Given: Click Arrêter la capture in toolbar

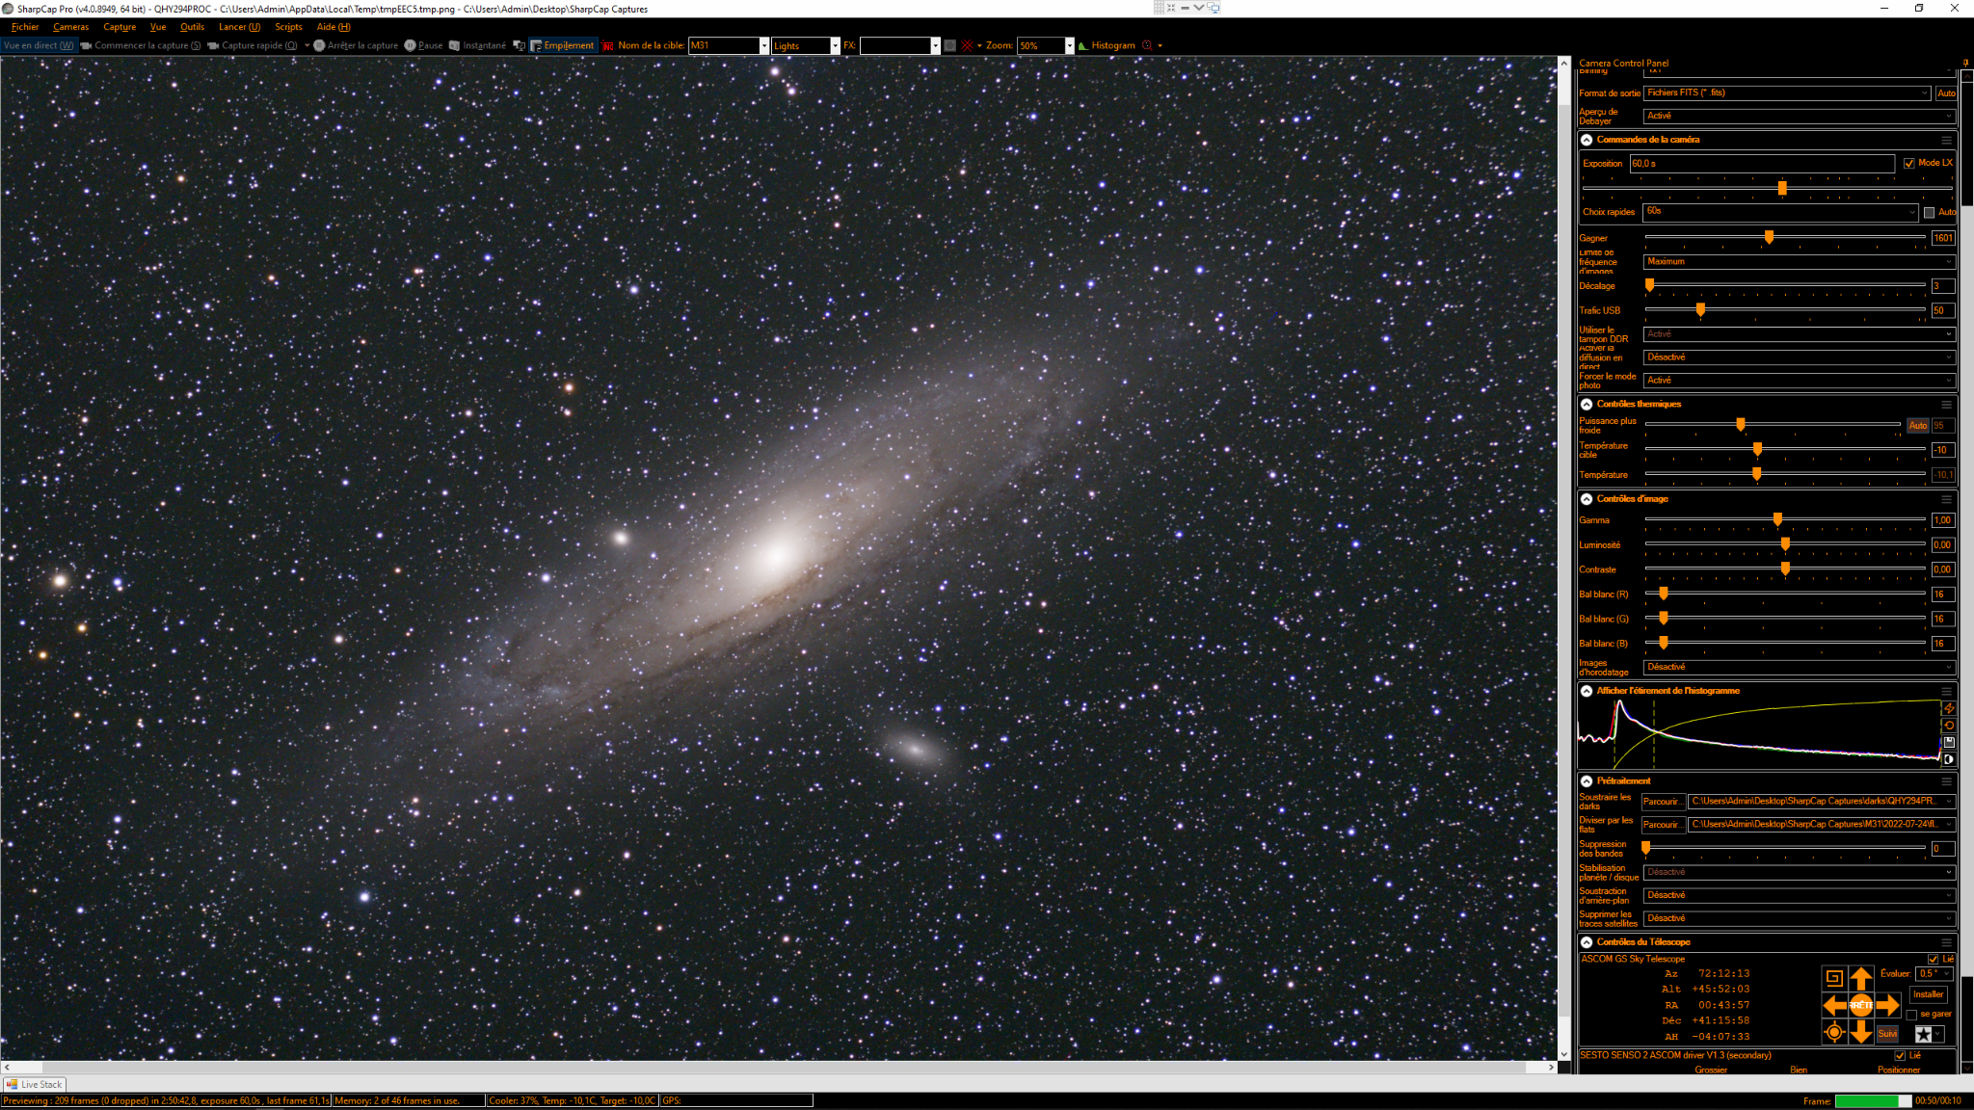Looking at the screenshot, I should 356,45.
